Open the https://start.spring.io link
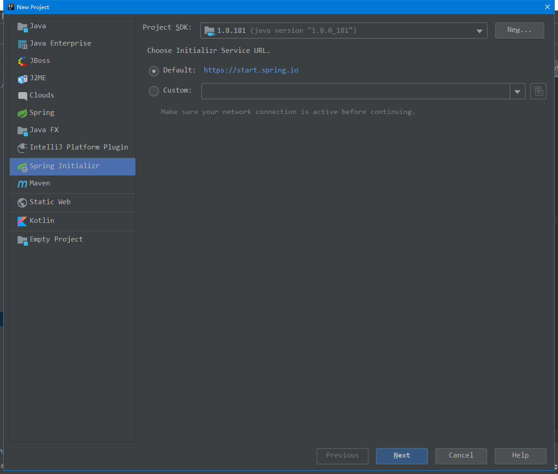 click(x=251, y=70)
